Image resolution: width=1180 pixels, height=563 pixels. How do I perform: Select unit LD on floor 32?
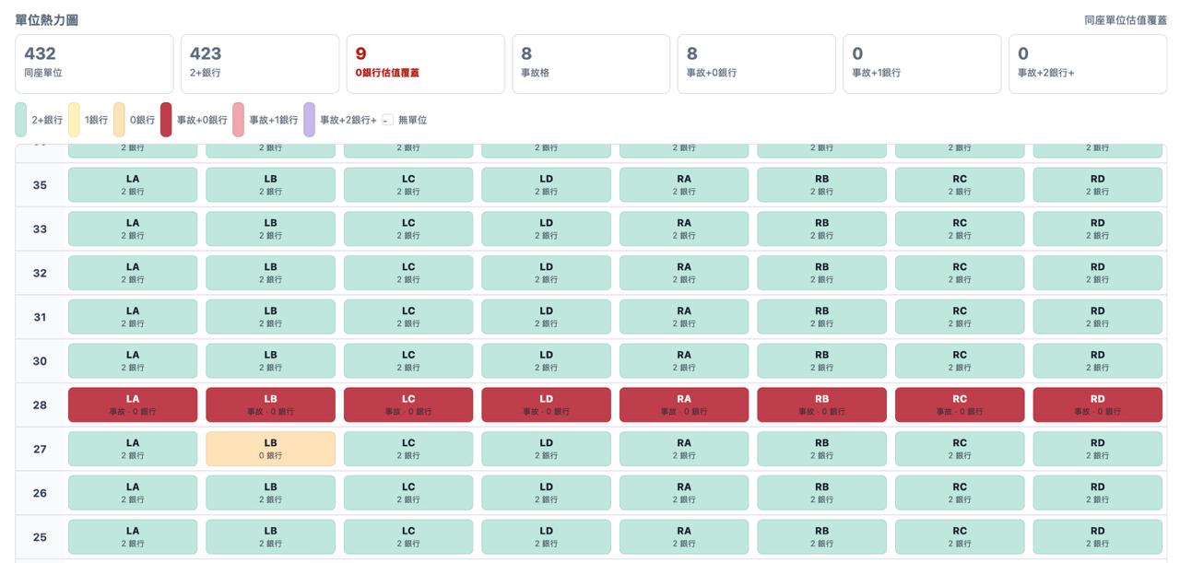(546, 273)
